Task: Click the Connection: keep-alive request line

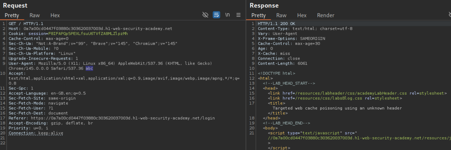Action: coord(36,133)
